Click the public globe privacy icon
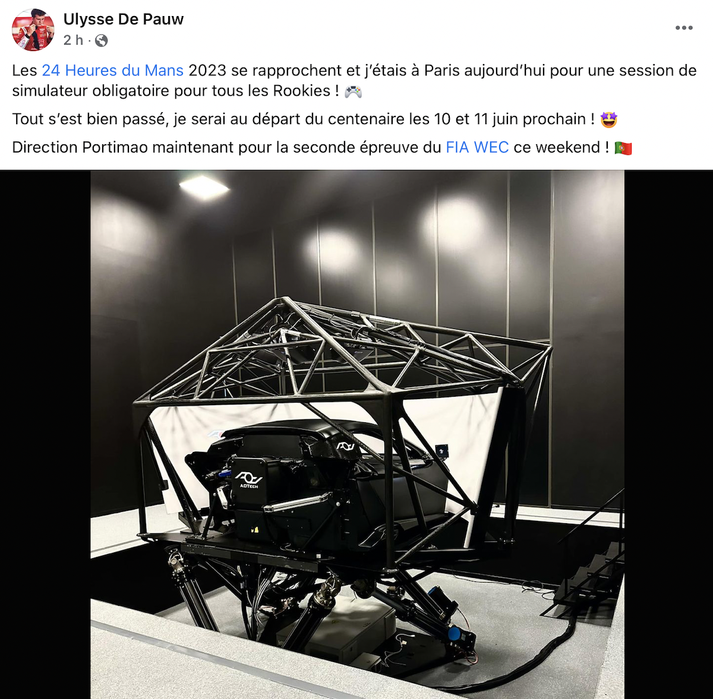 tap(102, 40)
